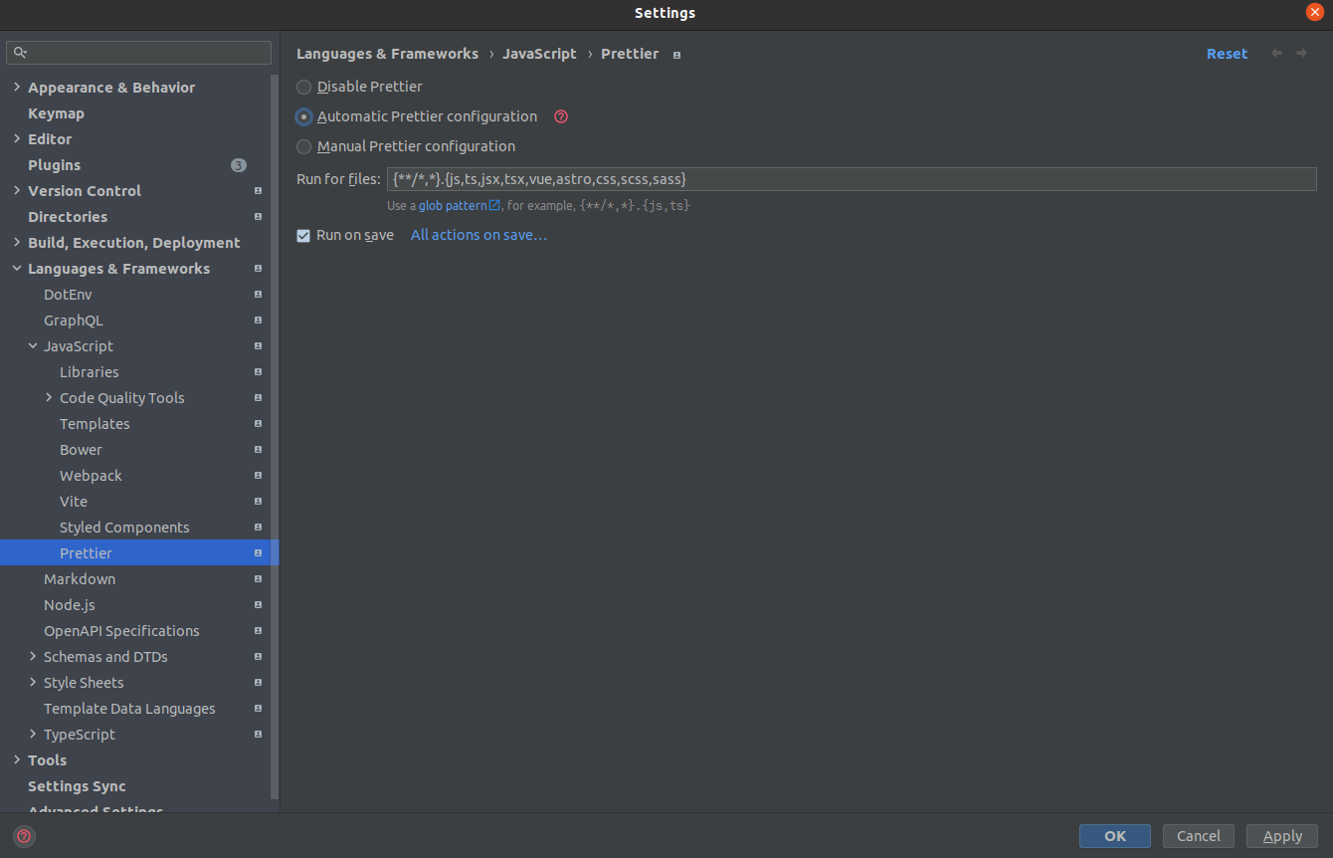The width and height of the screenshot is (1333, 858).
Task: Focus the settings search field
Action: point(139,53)
